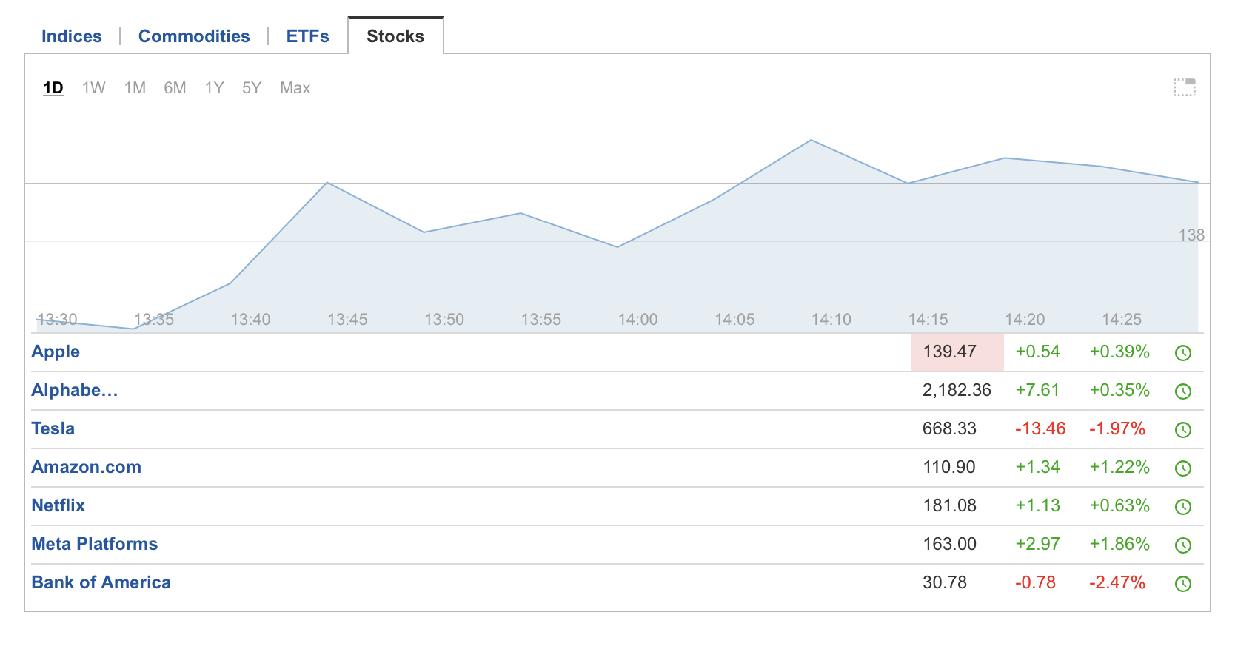Click the clock icon in Meta Platforms row
The image size is (1235, 669).
(x=1183, y=545)
